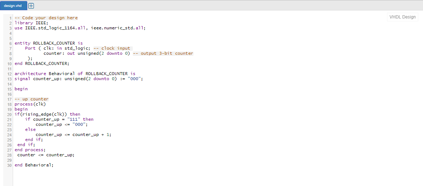This screenshot has height=186, width=423.
Task: Click 'counter: out unsigned(2 downto 0)' text
Action: [87, 53]
